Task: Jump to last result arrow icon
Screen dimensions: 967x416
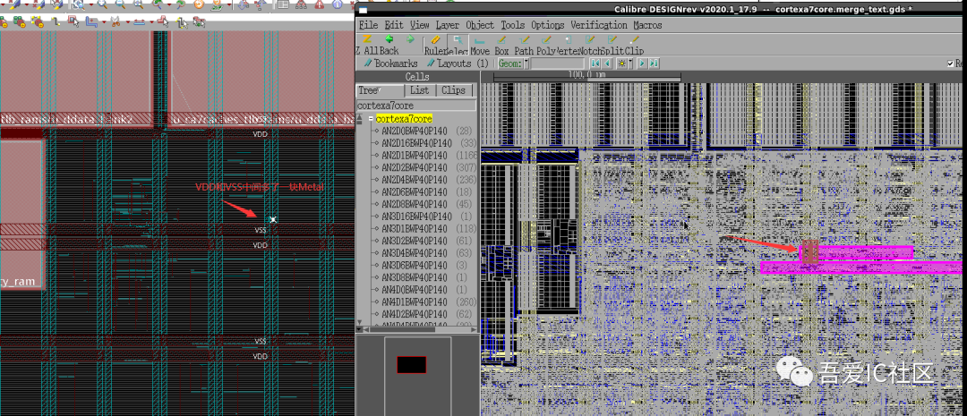Action: pos(654,64)
